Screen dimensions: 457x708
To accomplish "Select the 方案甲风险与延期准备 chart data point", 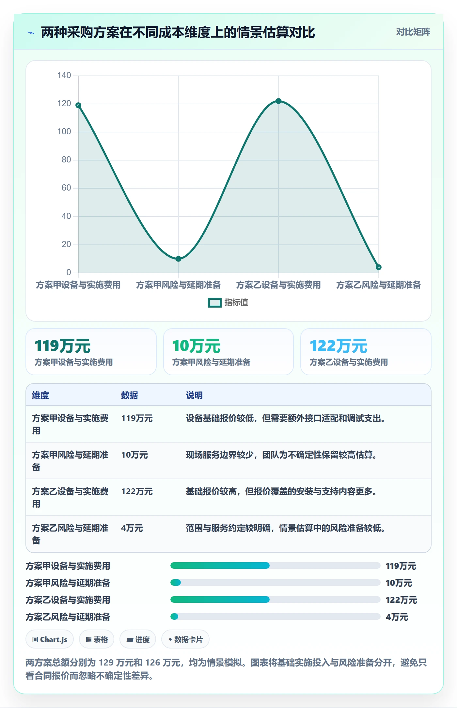I will 178,259.
